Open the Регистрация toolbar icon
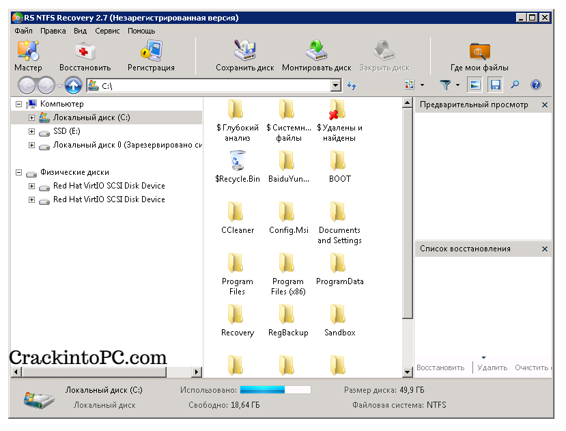The width and height of the screenshot is (566, 431). [x=152, y=51]
